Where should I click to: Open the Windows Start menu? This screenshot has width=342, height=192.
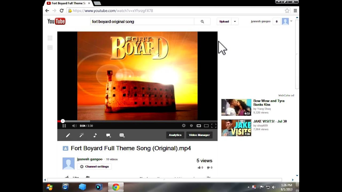pos(49,187)
